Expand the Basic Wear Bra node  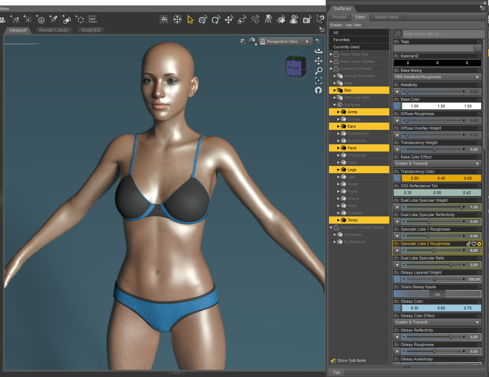331,54
